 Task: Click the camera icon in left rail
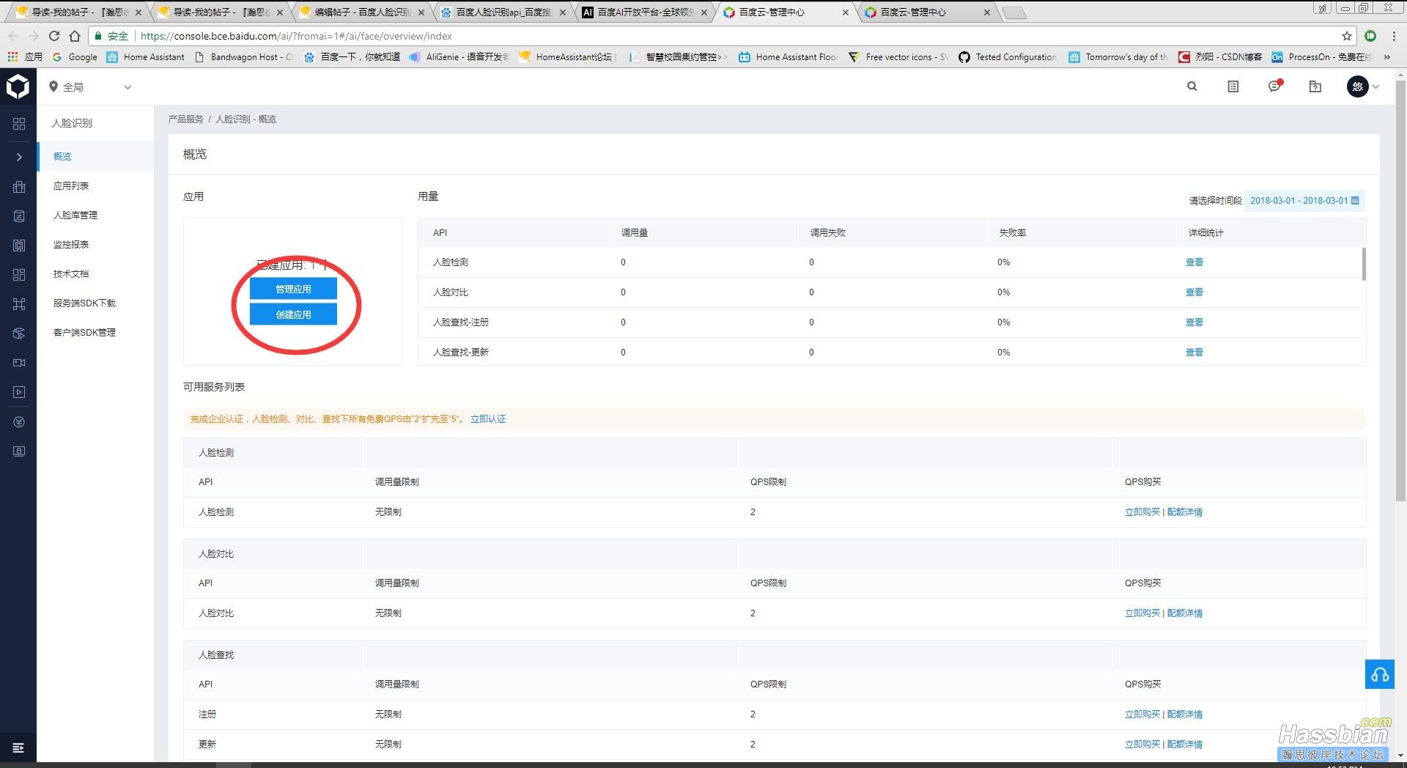(x=19, y=363)
